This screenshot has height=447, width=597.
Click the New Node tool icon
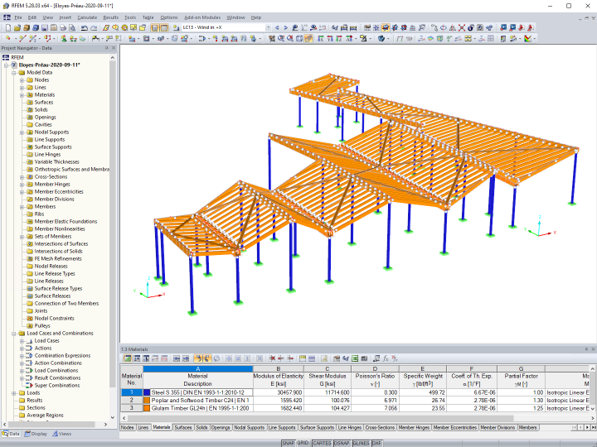coord(8,38)
